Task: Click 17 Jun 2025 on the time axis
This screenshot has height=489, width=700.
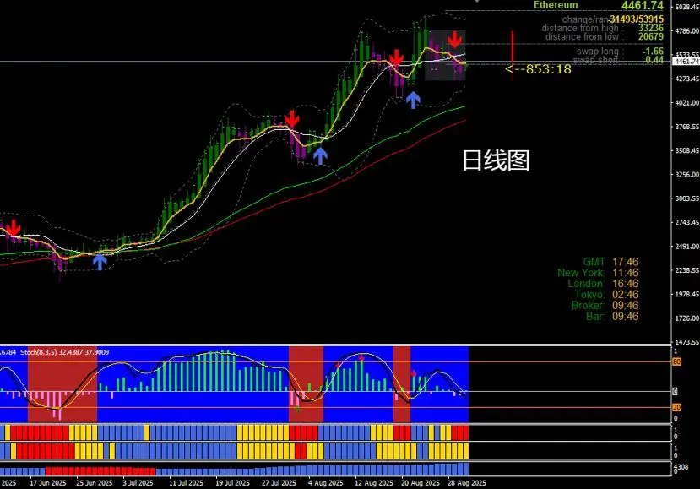Action: (x=48, y=483)
